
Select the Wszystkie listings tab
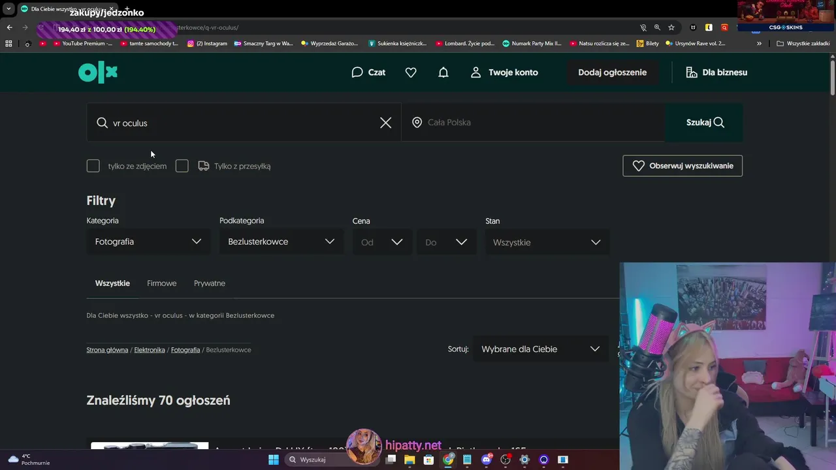pos(112,283)
